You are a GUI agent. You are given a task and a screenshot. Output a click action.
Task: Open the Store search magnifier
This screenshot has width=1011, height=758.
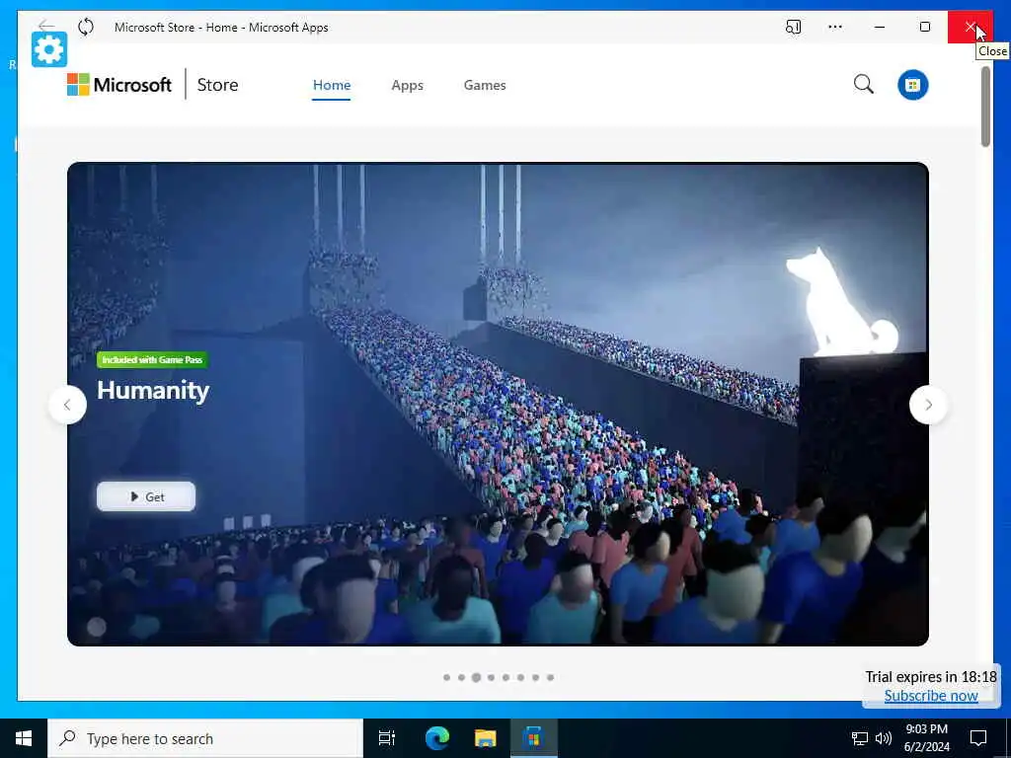point(863,85)
